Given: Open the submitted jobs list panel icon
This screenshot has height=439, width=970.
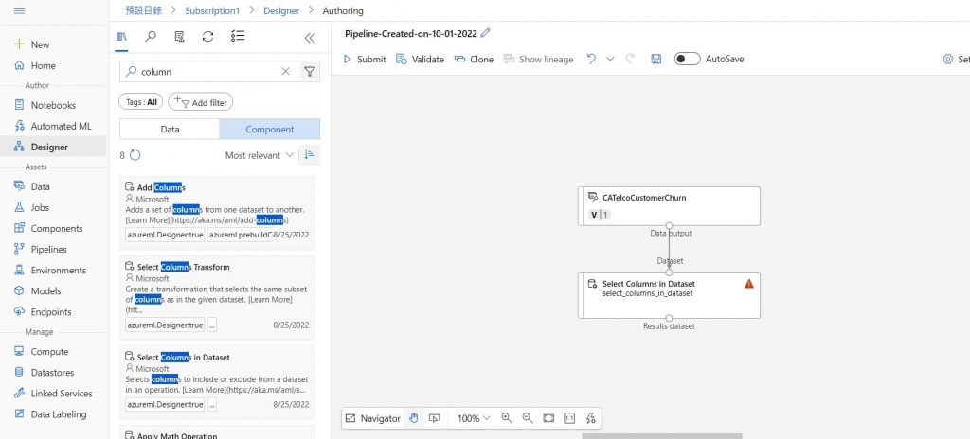Looking at the screenshot, I should (x=179, y=37).
